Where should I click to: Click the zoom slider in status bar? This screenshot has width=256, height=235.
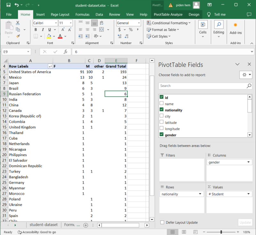(221, 232)
